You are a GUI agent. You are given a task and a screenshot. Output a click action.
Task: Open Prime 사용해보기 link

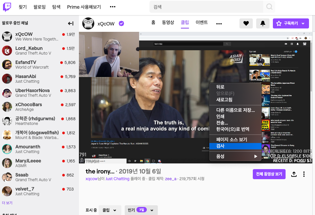84,7
